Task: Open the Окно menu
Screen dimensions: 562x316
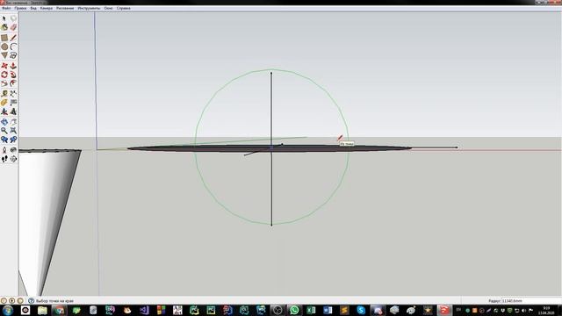Action: click(x=108, y=8)
